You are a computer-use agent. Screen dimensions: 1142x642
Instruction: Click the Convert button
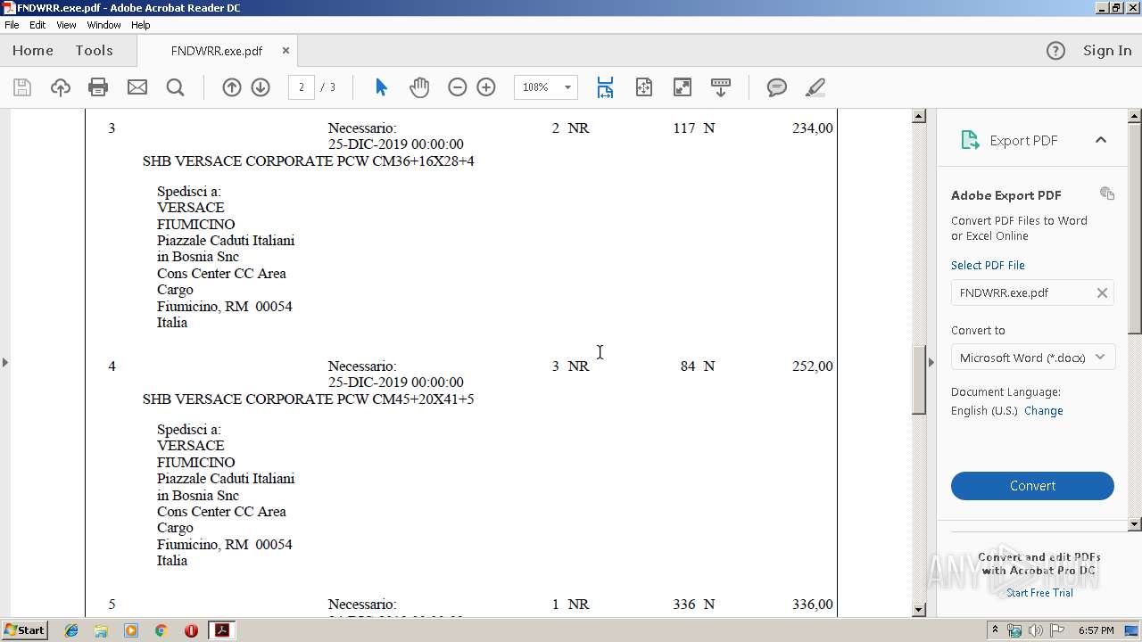click(x=1032, y=486)
